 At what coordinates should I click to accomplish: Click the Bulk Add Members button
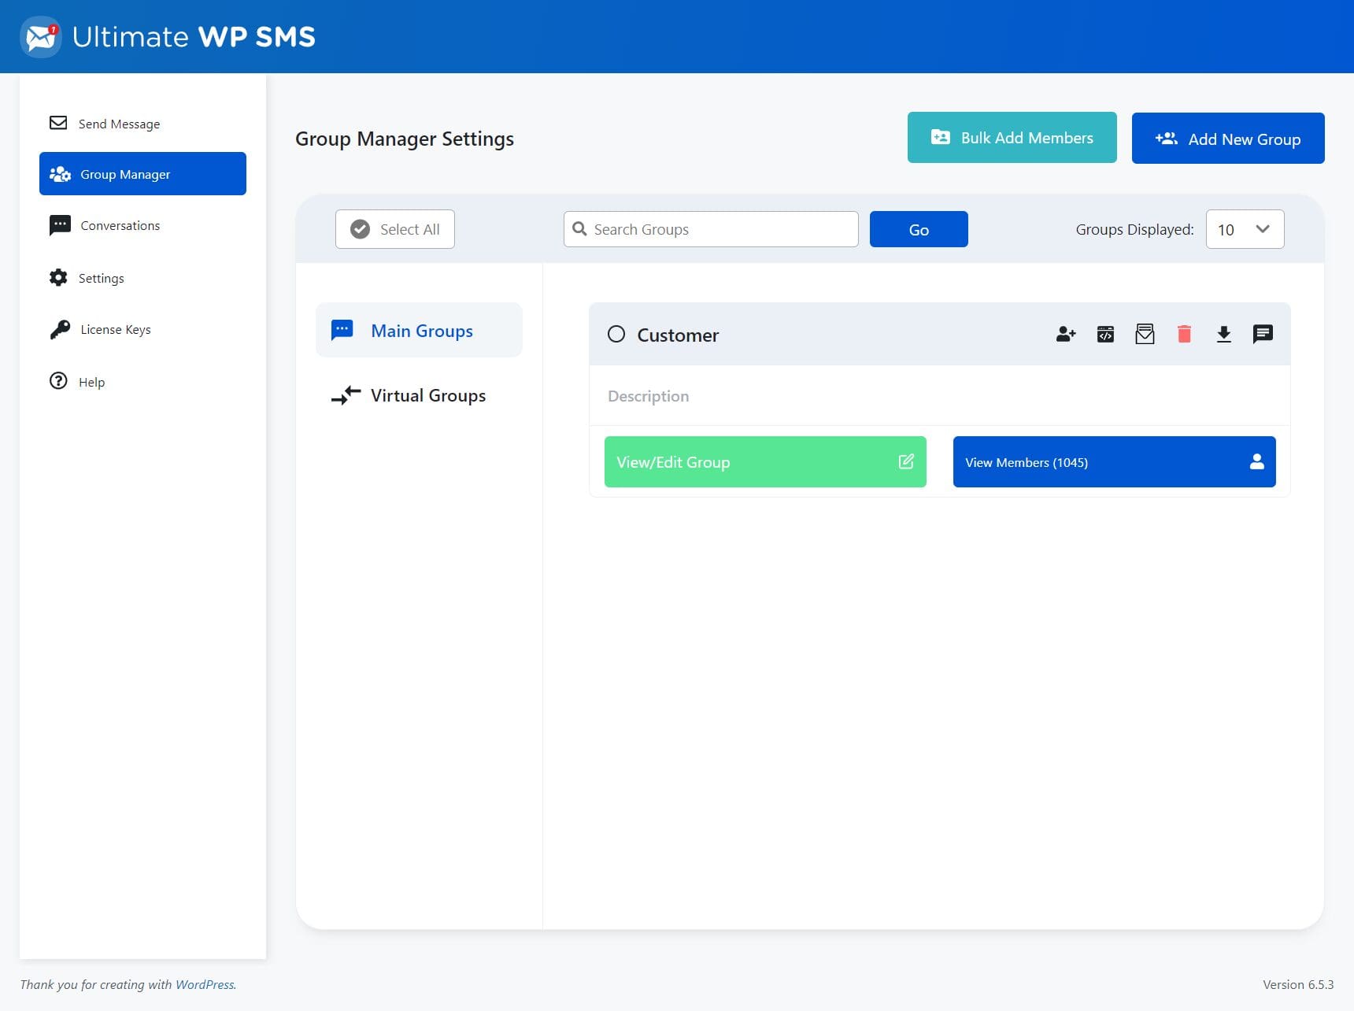click(1012, 138)
